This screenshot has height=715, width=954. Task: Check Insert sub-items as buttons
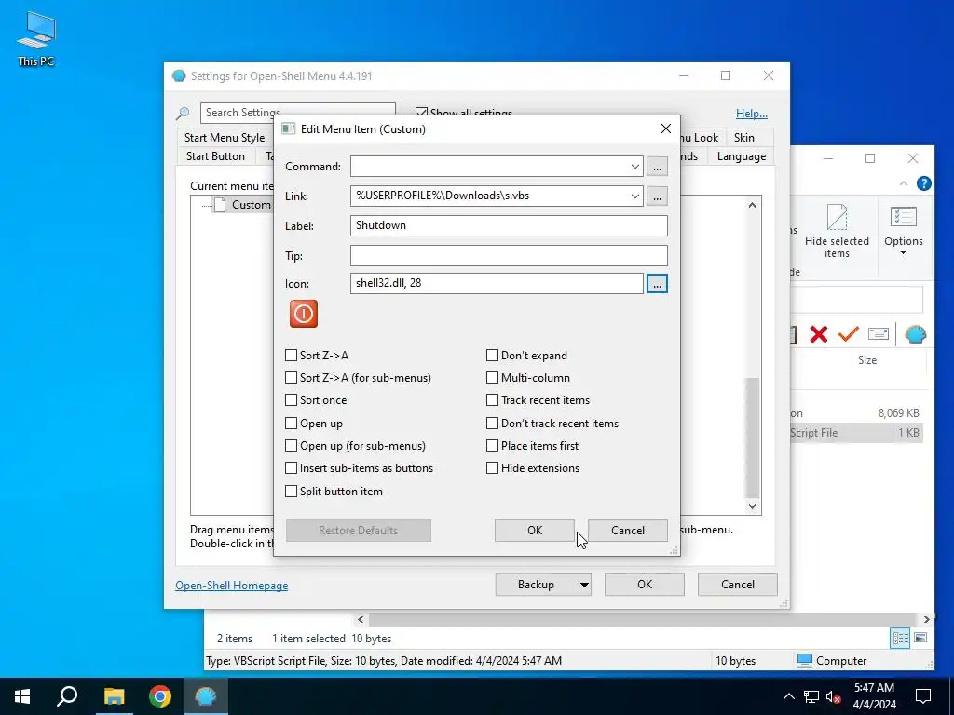[x=292, y=468]
